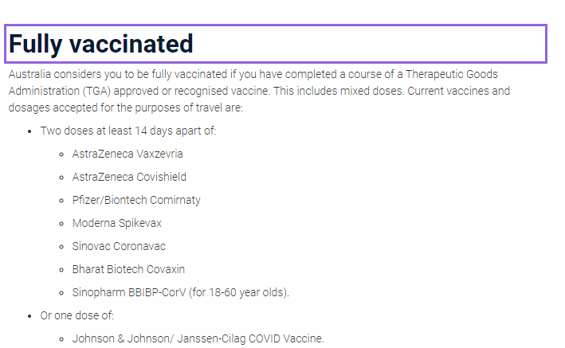The width and height of the screenshot is (565, 348).
Task: Click Pfizer/Biontech Comirnaty in the list
Action: (x=136, y=200)
